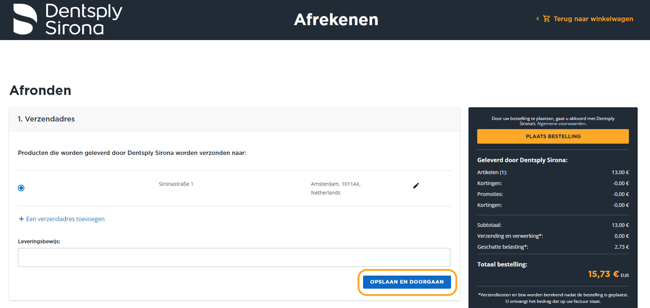Click the pencil icon to edit the shipping address
650x308 pixels.
click(416, 186)
